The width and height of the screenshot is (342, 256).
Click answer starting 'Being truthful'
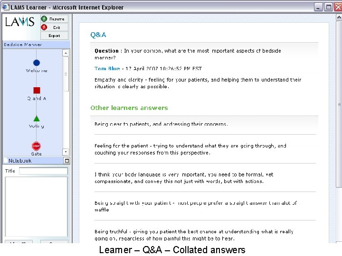194,235
